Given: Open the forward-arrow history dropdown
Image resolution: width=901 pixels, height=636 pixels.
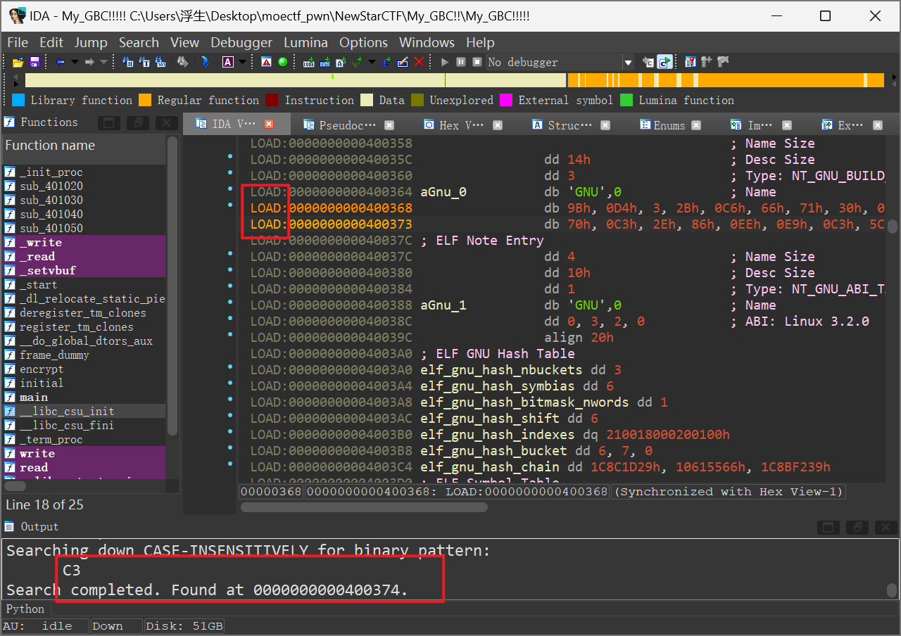Looking at the screenshot, I should click(103, 62).
